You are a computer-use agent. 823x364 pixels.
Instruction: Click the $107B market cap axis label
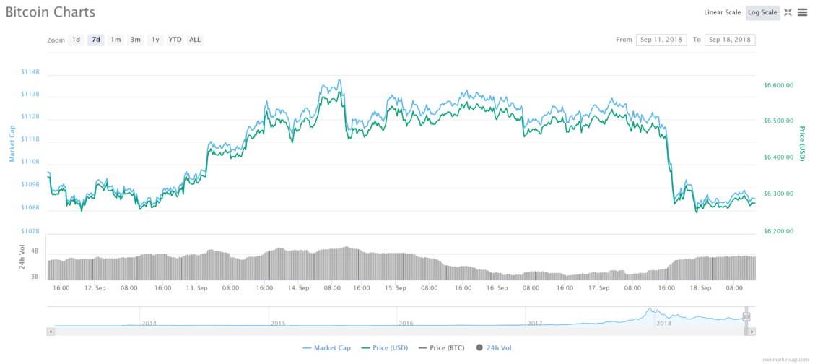(x=30, y=231)
